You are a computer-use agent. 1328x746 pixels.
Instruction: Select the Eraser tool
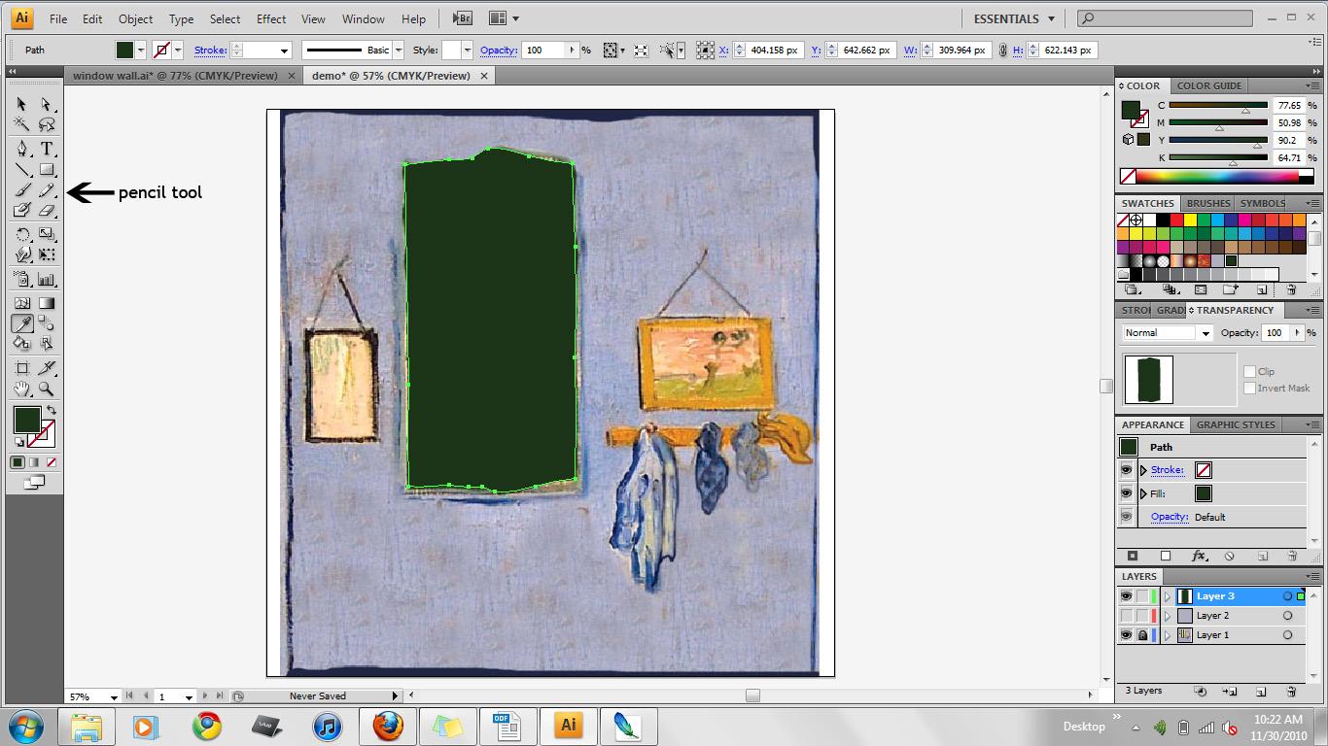click(x=46, y=211)
